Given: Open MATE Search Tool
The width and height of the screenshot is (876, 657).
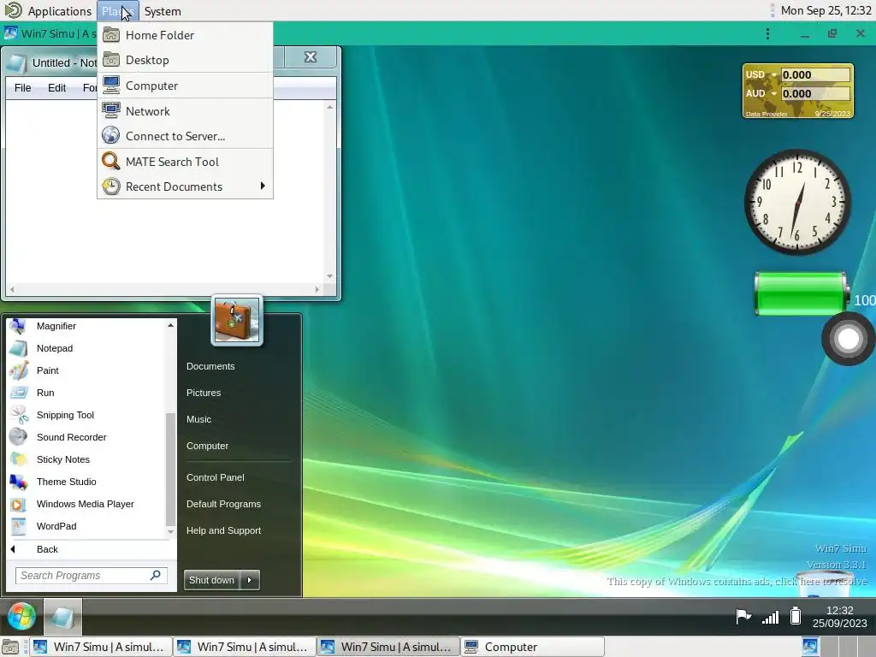Looking at the screenshot, I should tap(185, 162).
